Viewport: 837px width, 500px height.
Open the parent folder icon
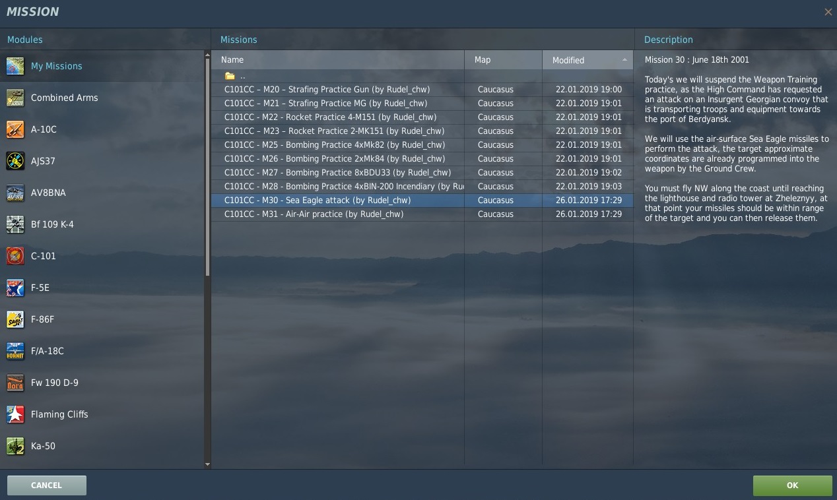point(230,76)
